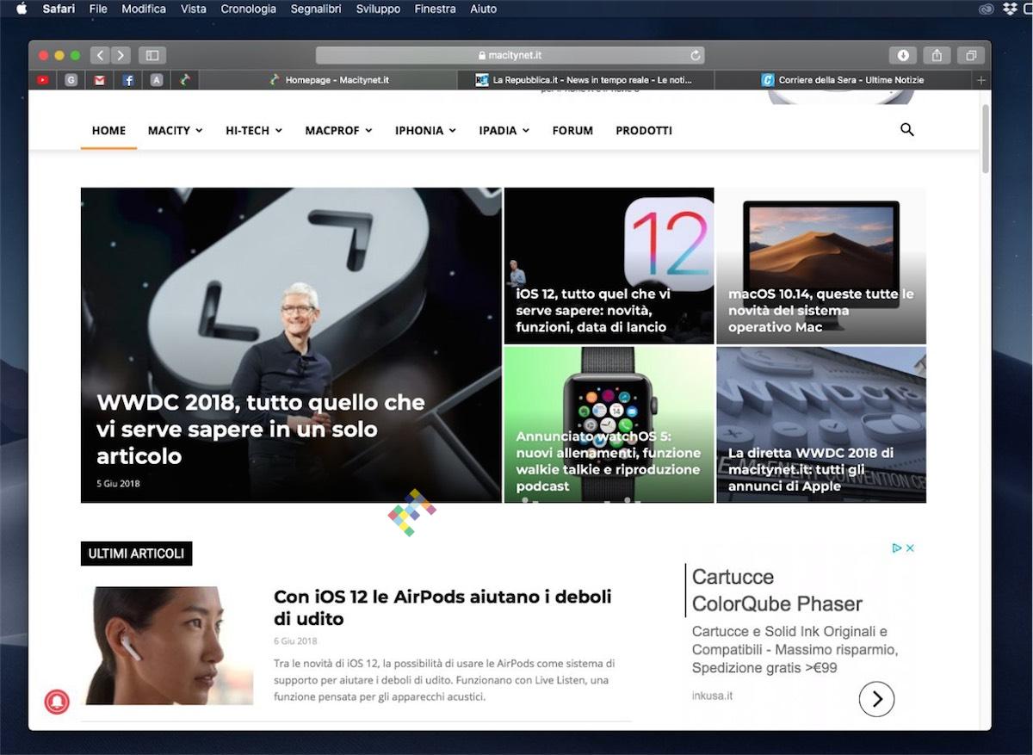1033x755 pixels.
Task: Click the ULTIMI ARTICOLI section label
Action: (x=136, y=554)
